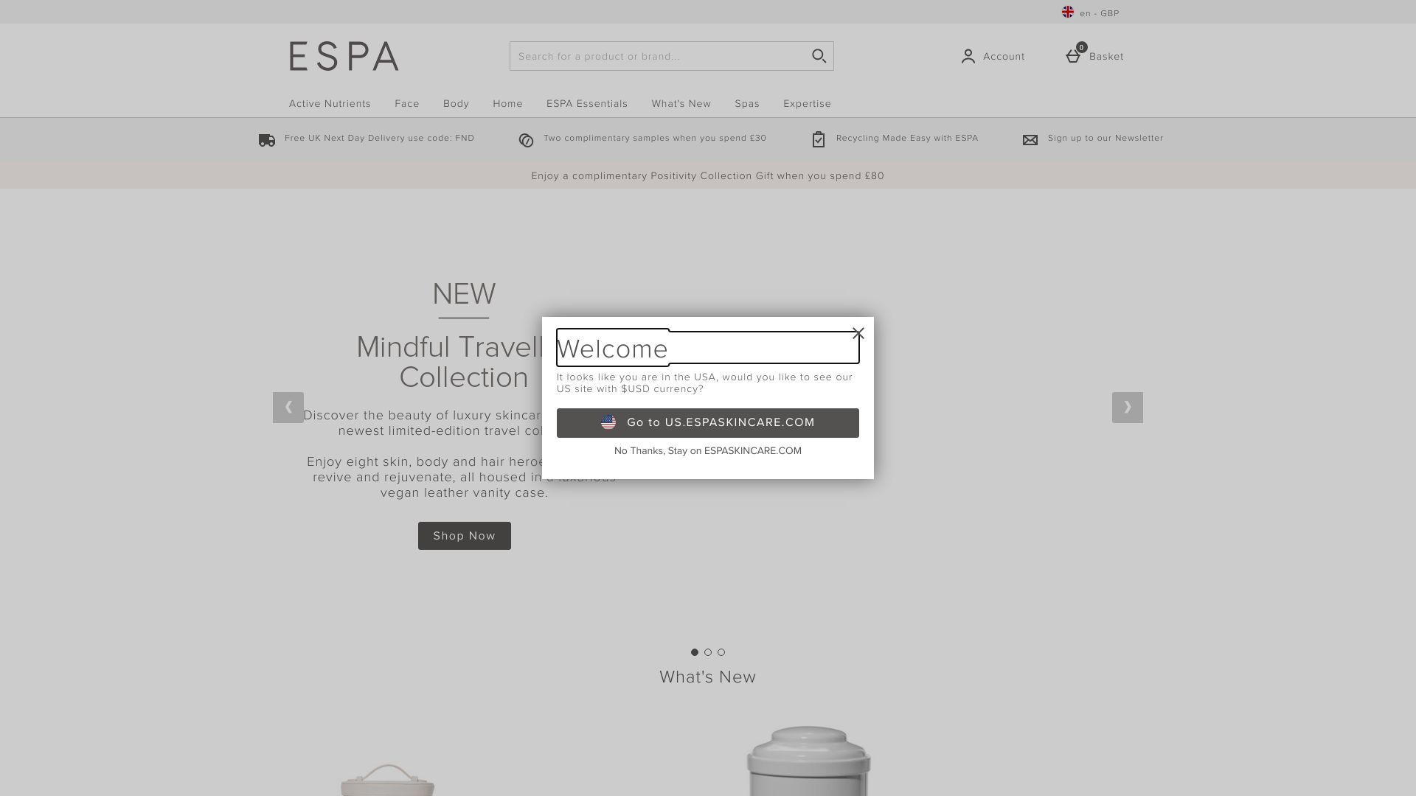Click the newsletter envelope icon

[x=1030, y=140]
